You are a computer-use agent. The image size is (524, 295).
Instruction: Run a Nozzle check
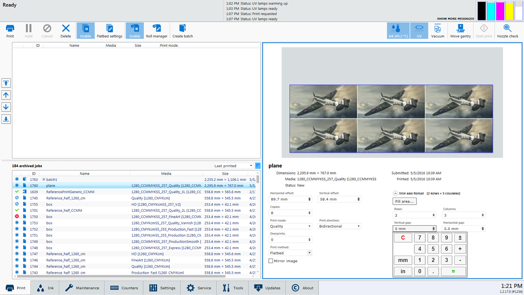[507, 31]
